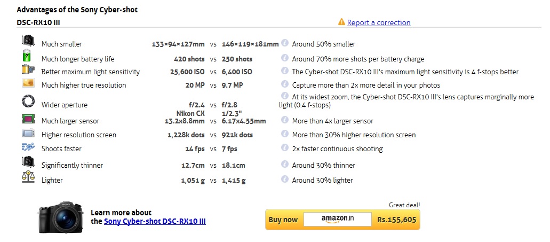Viewport: 550px width, 242px height.
Task: Open info icon for widest zoom aperture note
Action: tap(285, 96)
